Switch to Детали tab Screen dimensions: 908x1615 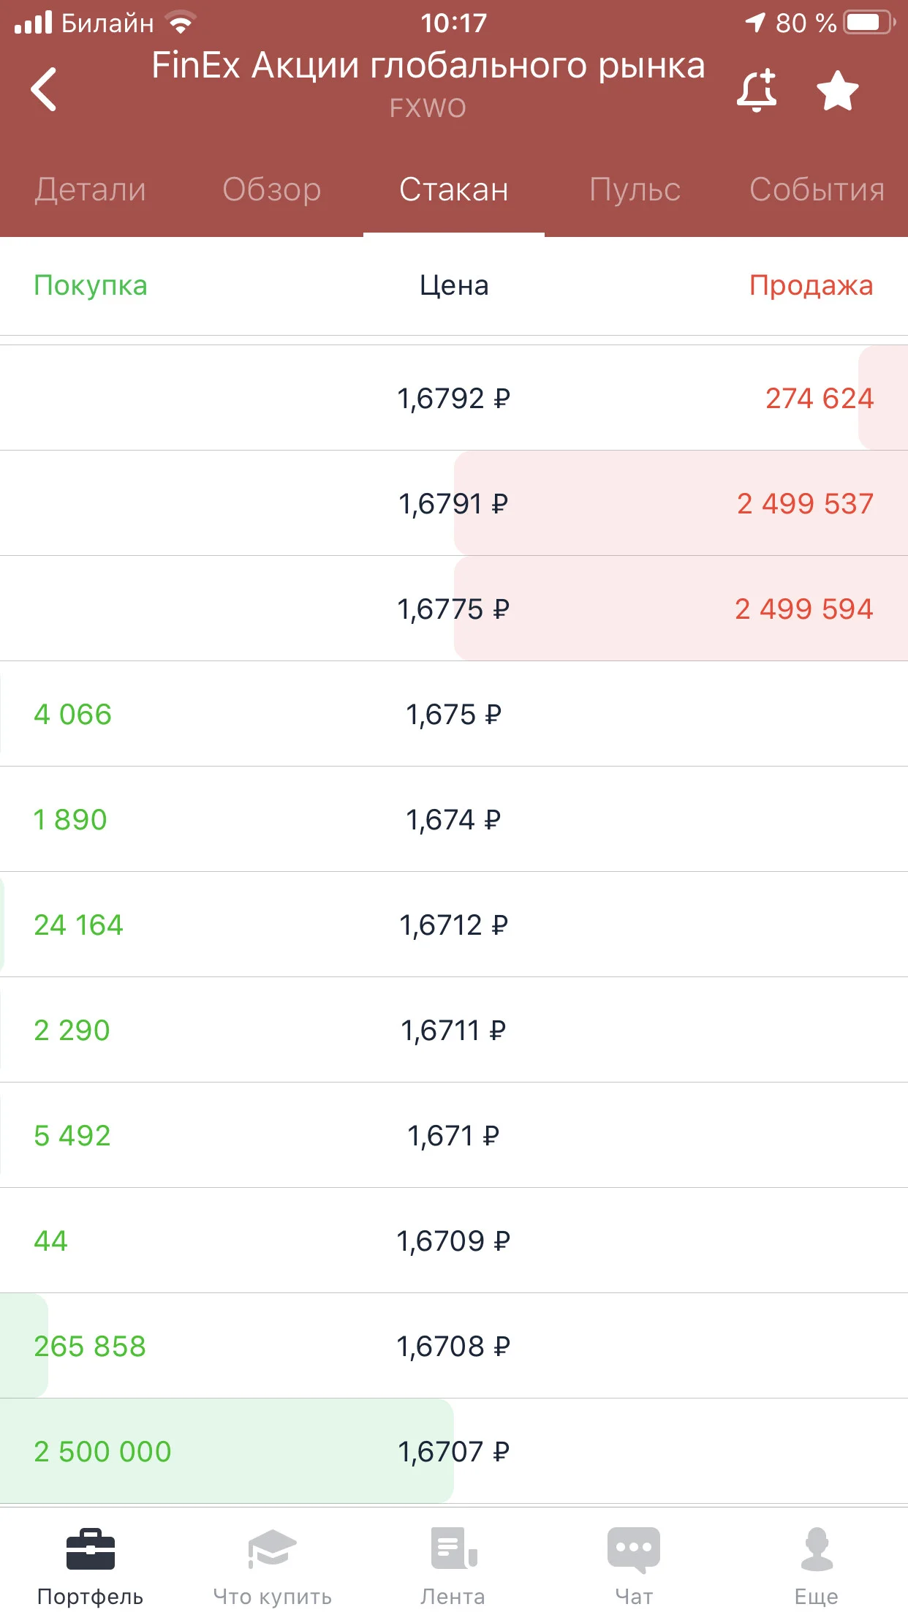[91, 189]
